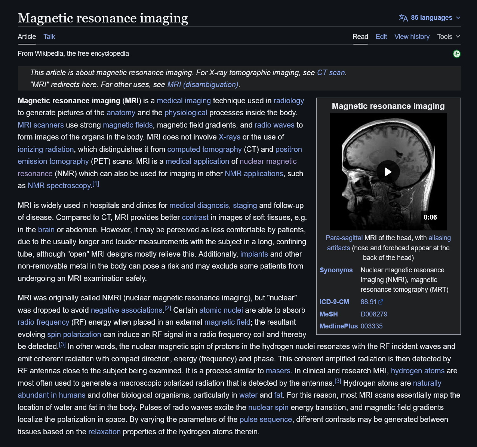Follow the contrast link

pyautogui.click(x=195, y=217)
